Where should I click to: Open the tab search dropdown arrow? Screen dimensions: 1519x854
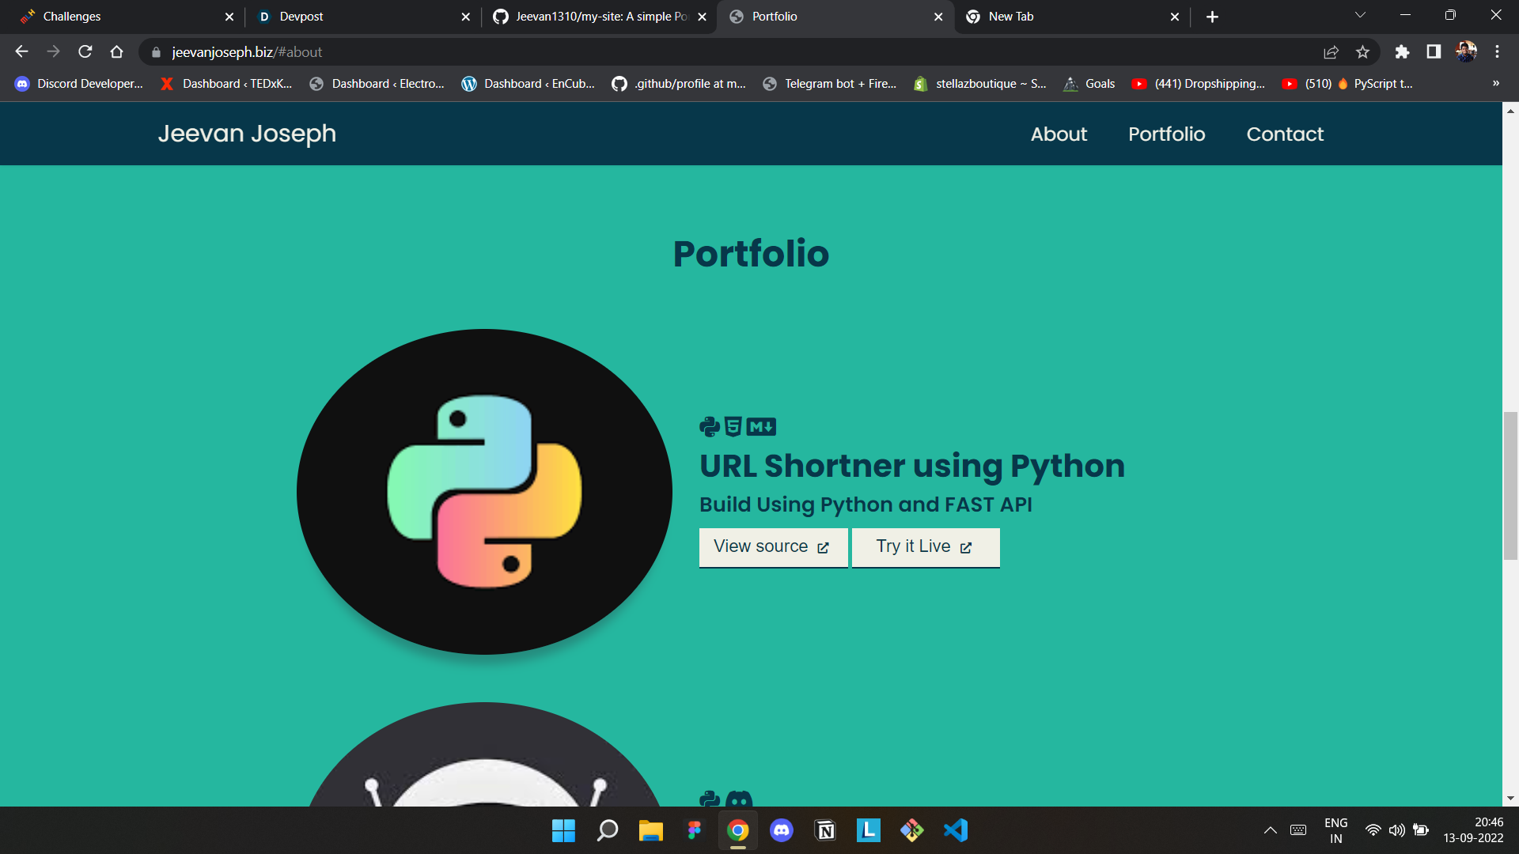[x=1360, y=16]
